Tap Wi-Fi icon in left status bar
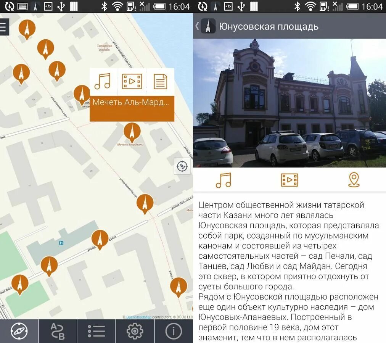Screen dimensions: 386x343 point(118,6)
